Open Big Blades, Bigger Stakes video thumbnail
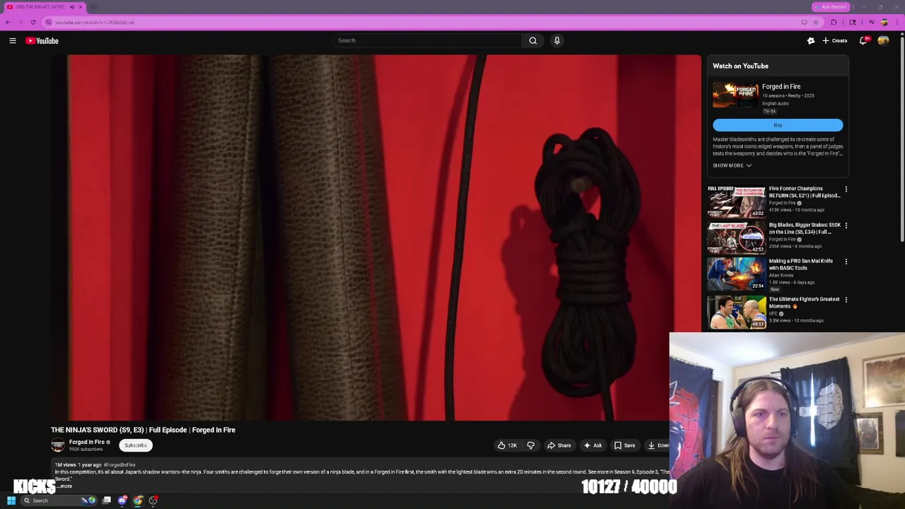 (736, 238)
